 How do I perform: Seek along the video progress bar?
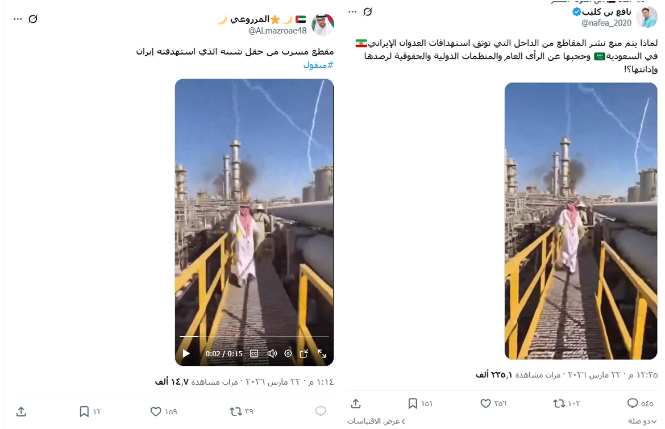pos(254,336)
